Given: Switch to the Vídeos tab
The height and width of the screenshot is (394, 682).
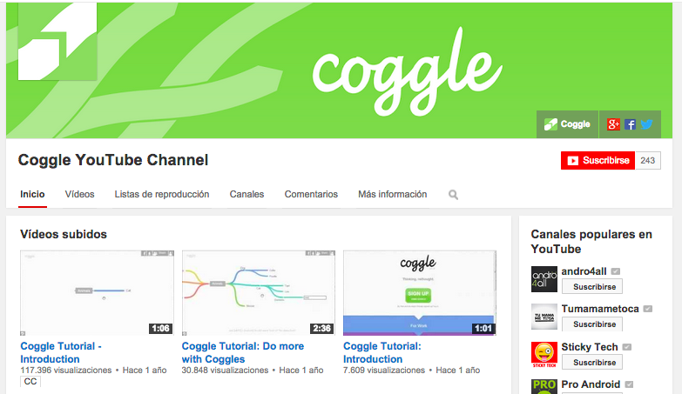Looking at the screenshot, I should [79, 194].
